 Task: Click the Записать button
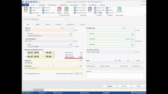(x=124, y=86)
